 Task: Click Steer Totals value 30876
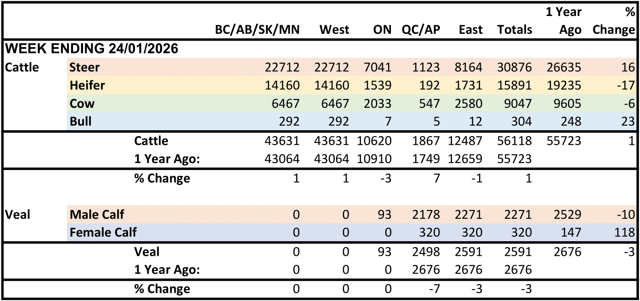point(515,68)
